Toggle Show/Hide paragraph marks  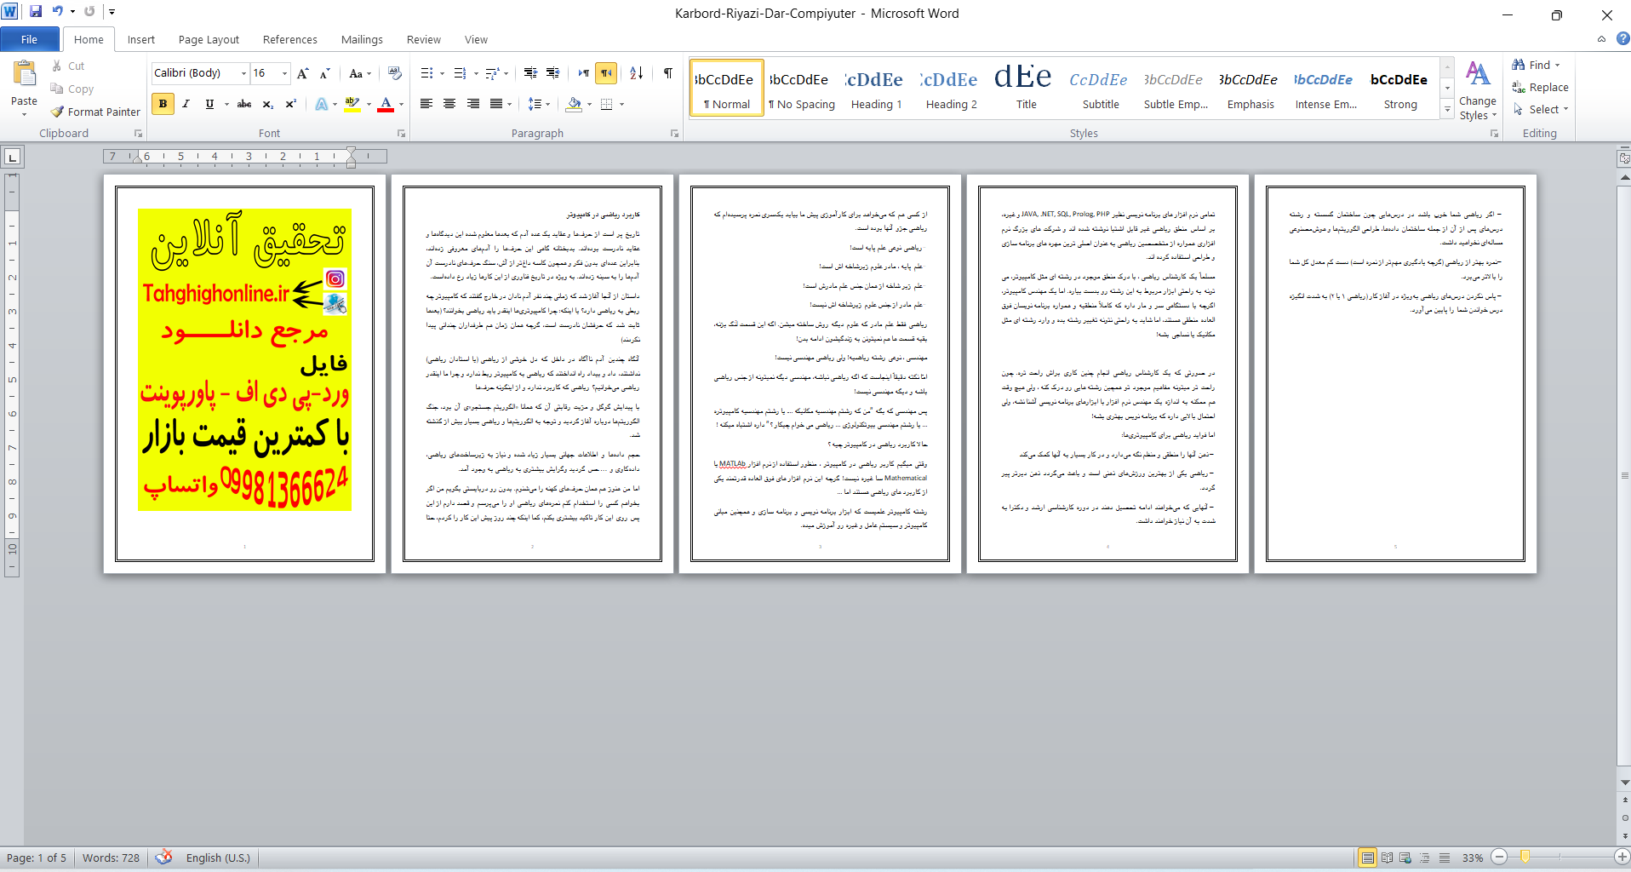click(x=668, y=73)
